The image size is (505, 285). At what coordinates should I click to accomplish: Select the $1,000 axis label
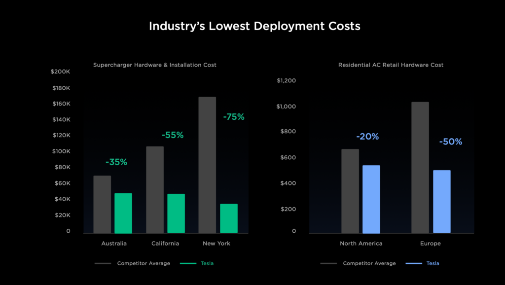[x=286, y=107]
